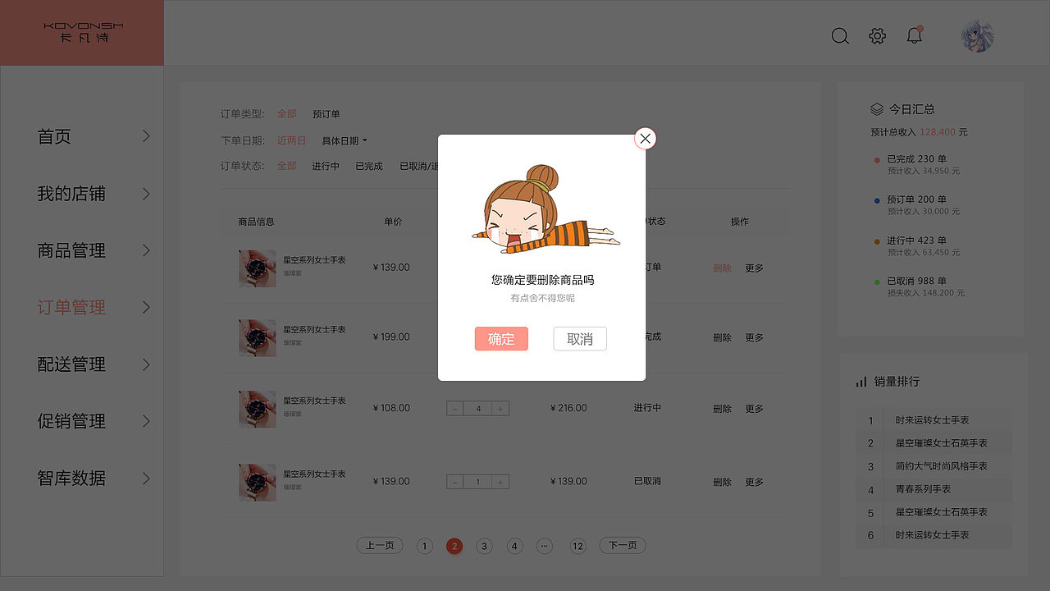Click the KOVONSH 卡凡诗 logo

(x=81, y=32)
